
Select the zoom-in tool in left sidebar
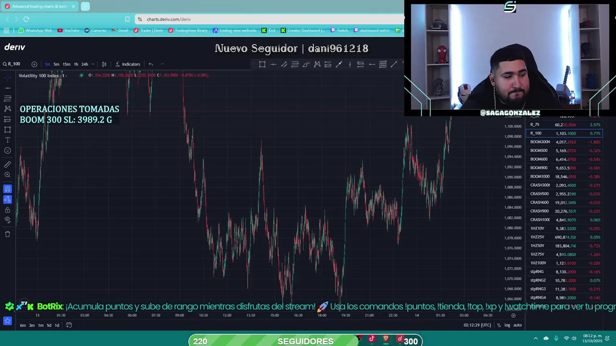point(8,175)
